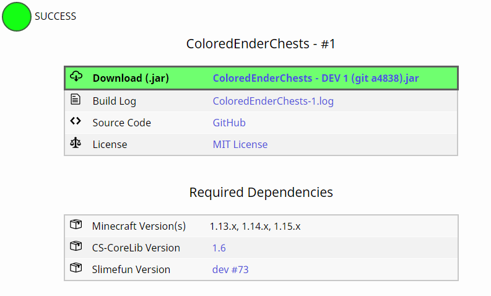Click the Build Log document icon
The image size is (491, 296).
(76, 99)
